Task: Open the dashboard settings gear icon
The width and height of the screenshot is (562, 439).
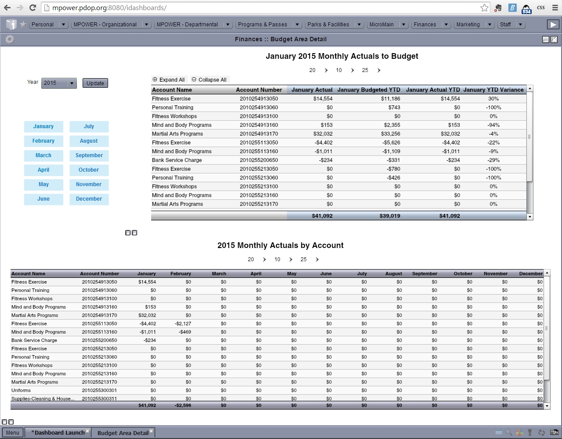Action: (9, 40)
